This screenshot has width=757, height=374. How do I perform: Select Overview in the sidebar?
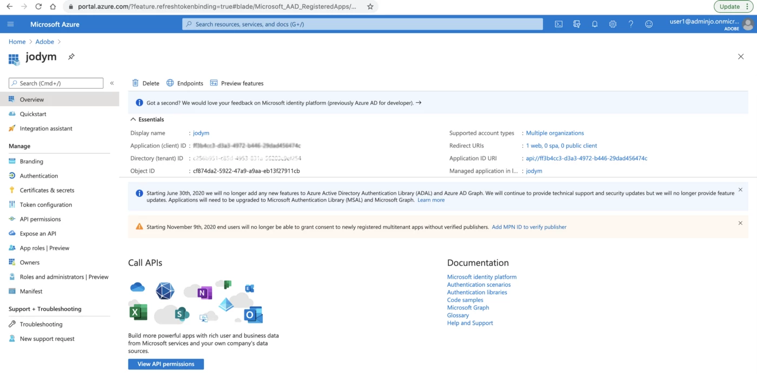tap(59, 100)
